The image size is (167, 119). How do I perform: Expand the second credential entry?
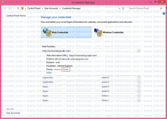tap(139, 78)
